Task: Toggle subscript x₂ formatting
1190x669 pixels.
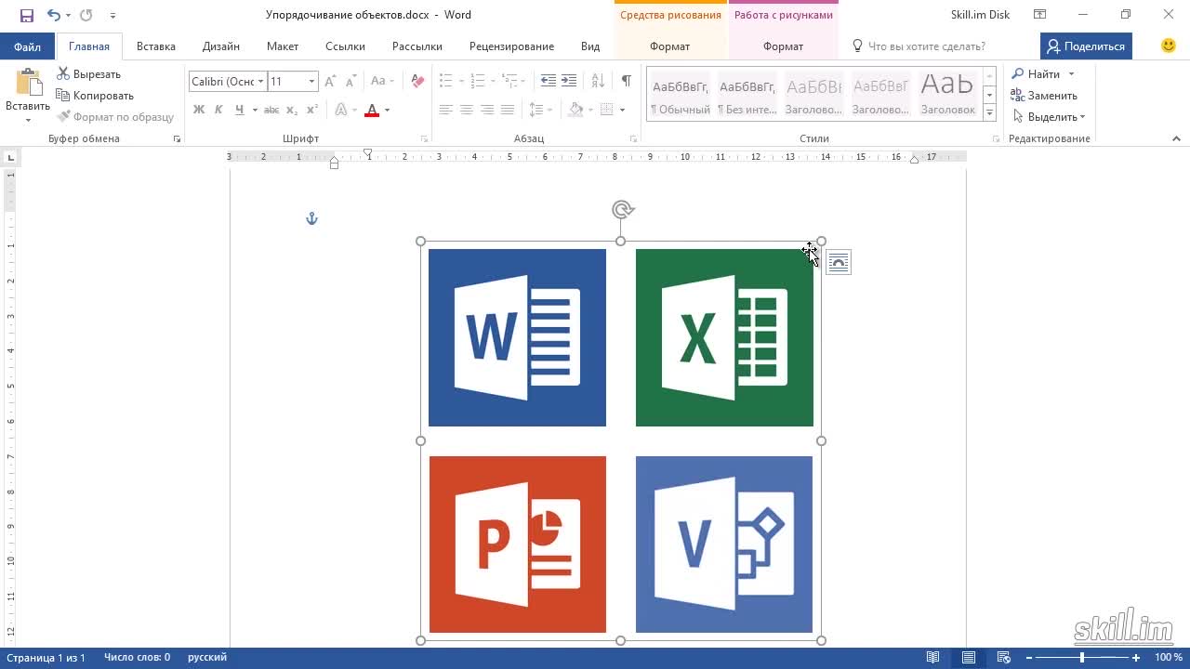Action: pos(292,110)
